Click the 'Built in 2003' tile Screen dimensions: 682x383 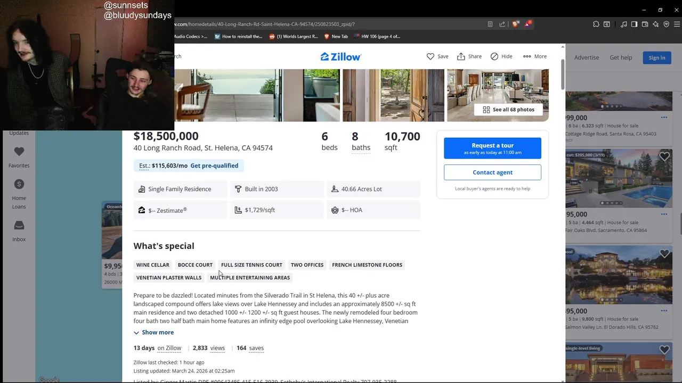coord(277,189)
